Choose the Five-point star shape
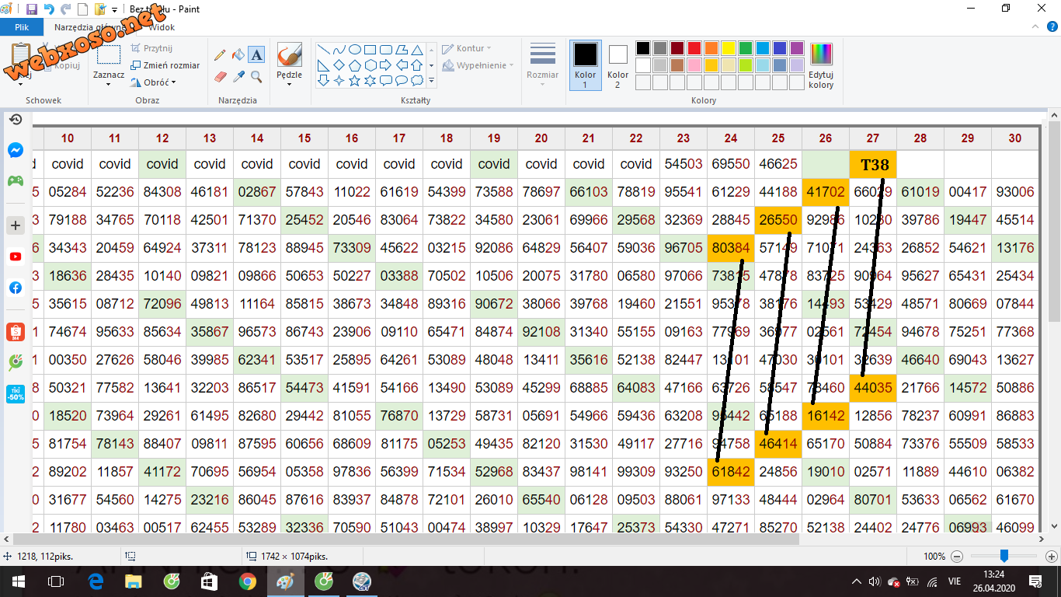This screenshot has width=1061, height=597. [x=354, y=80]
